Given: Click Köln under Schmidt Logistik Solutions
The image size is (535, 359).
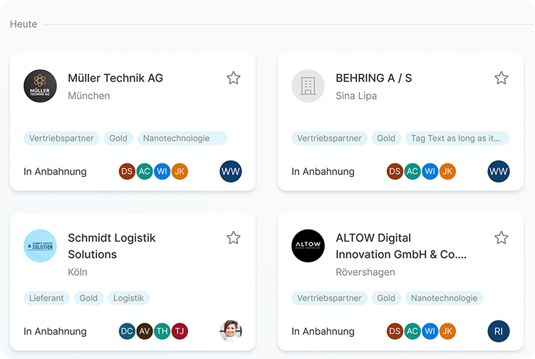Looking at the screenshot, I should pyautogui.click(x=78, y=272).
